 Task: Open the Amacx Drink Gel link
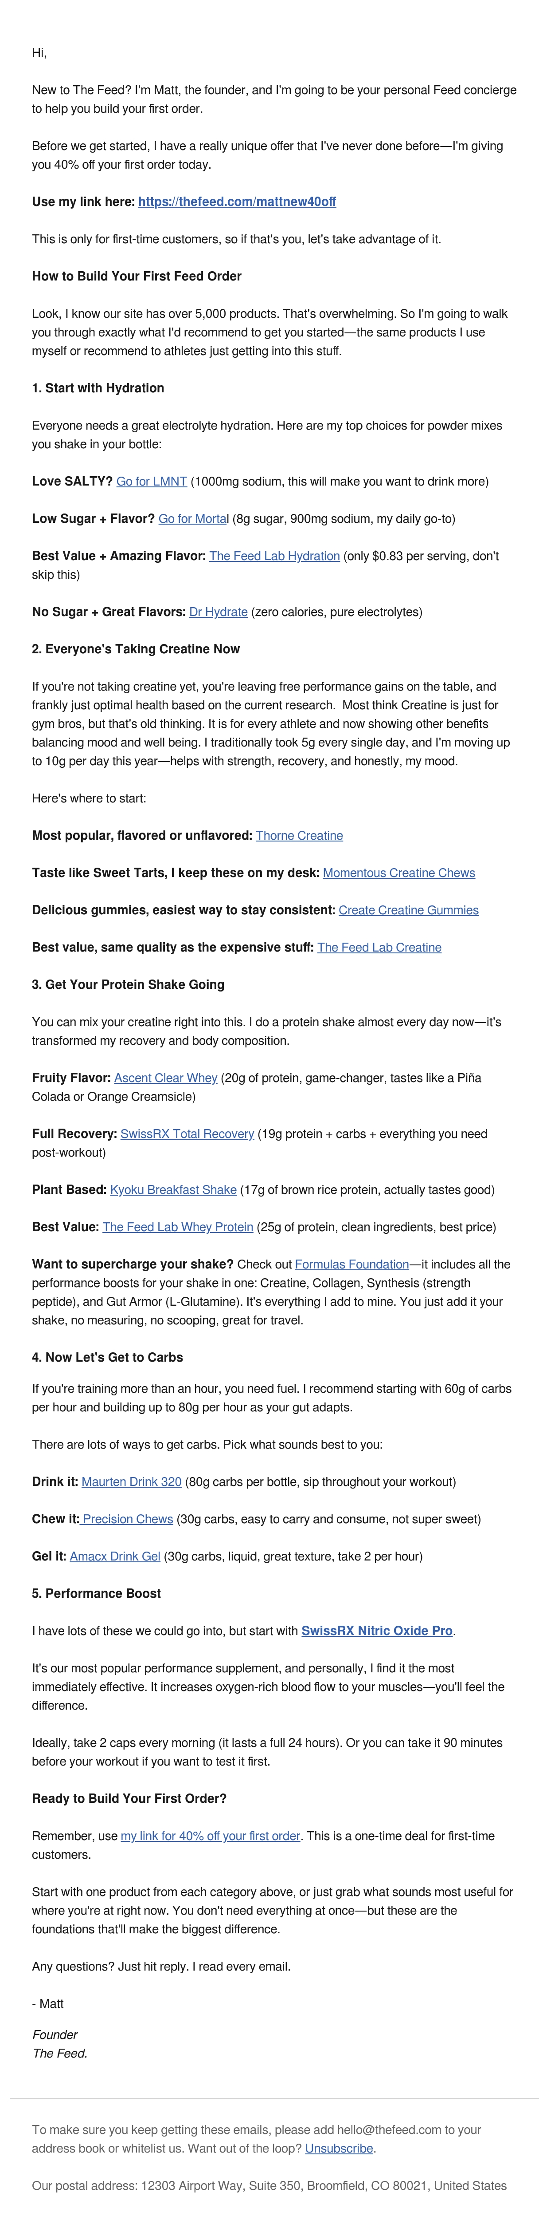pyautogui.click(x=115, y=1556)
